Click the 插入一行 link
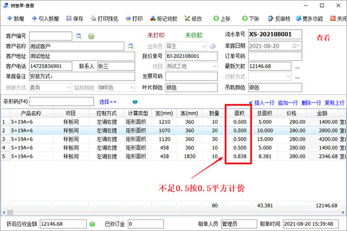This screenshot has width=347, height=231. (x=264, y=103)
